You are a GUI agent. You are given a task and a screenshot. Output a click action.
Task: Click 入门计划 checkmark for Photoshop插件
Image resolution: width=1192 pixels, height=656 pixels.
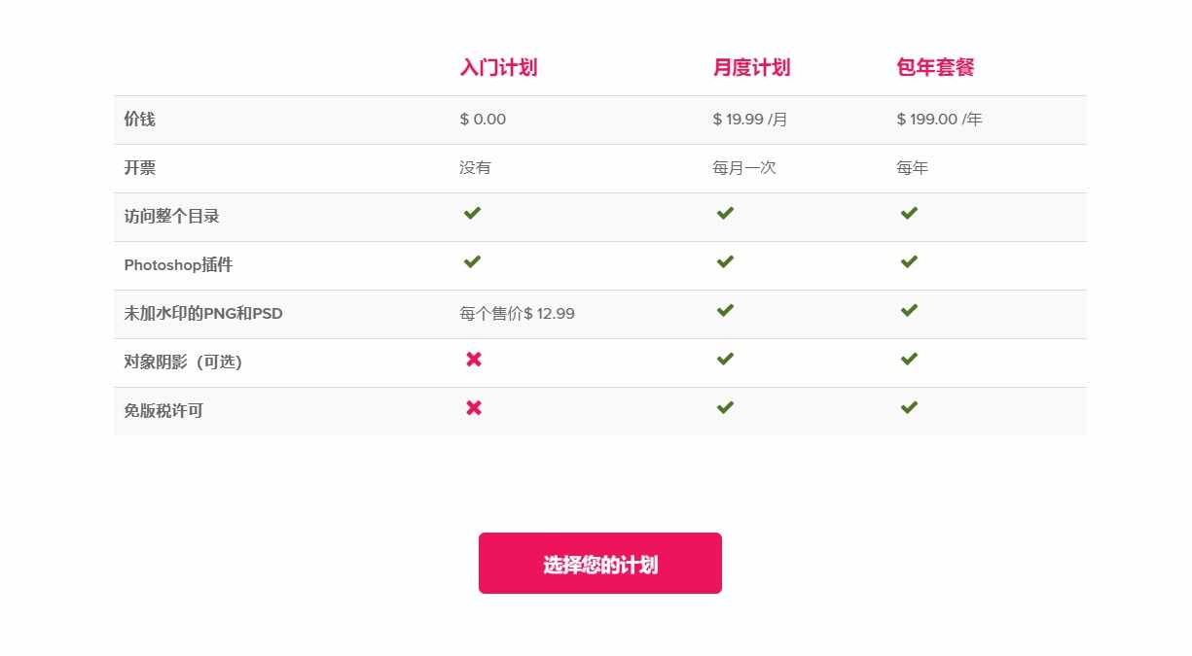(x=473, y=262)
